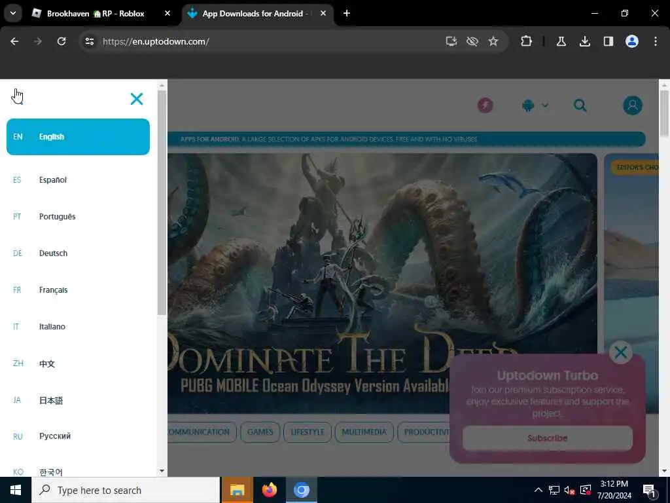Click the Subscribe button
The width and height of the screenshot is (670, 503).
(x=548, y=438)
